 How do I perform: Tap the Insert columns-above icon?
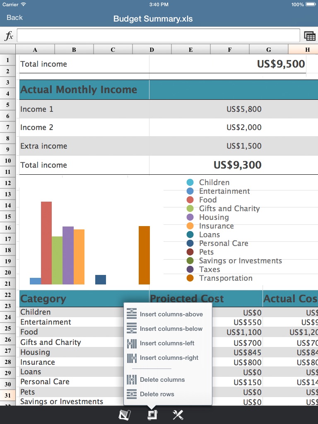pos(132,314)
